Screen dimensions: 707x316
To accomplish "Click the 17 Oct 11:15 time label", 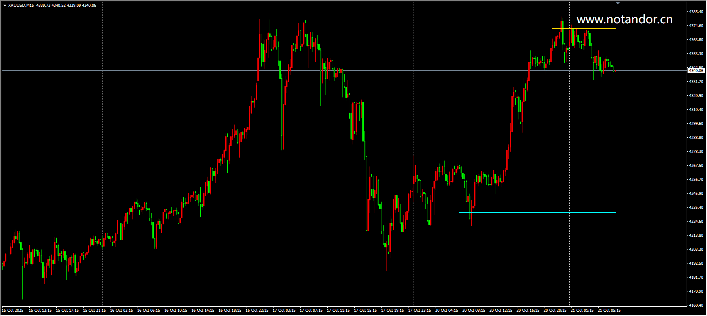I will tap(338, 310).
